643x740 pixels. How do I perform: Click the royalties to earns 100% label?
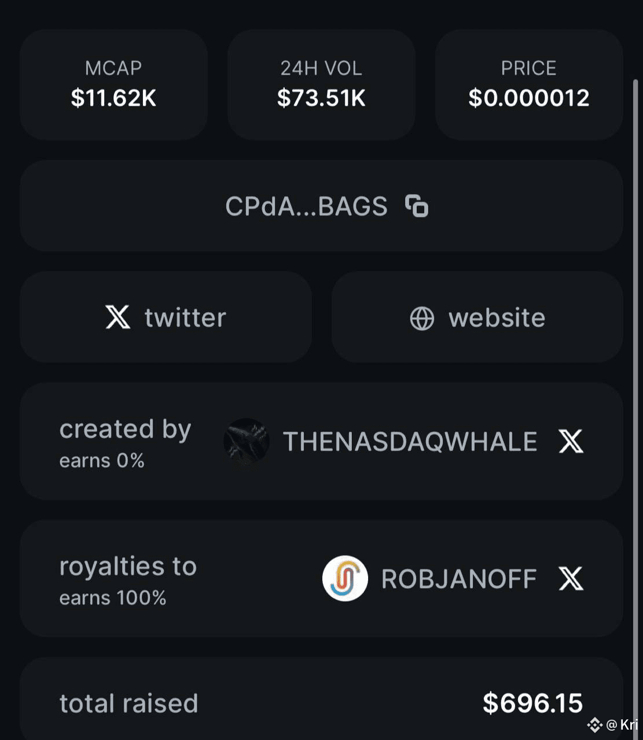(128, 580)
